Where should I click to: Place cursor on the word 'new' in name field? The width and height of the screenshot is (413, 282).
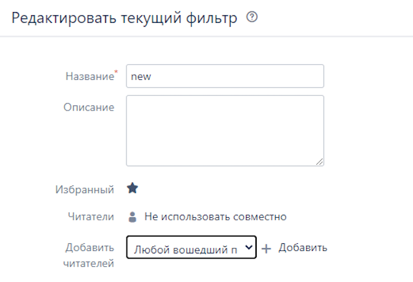(x=139, y=76)
